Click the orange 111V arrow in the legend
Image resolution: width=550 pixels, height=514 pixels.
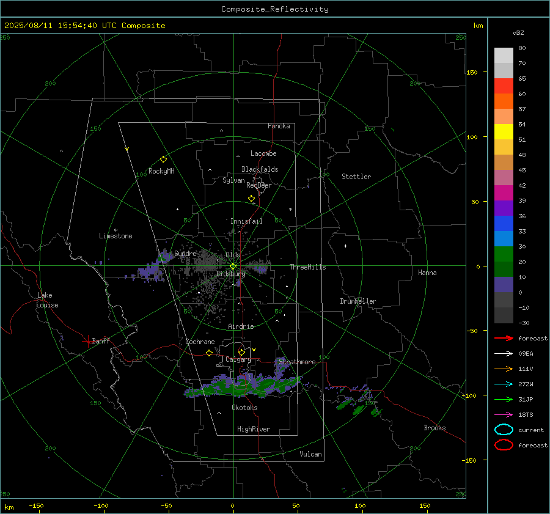504,369
